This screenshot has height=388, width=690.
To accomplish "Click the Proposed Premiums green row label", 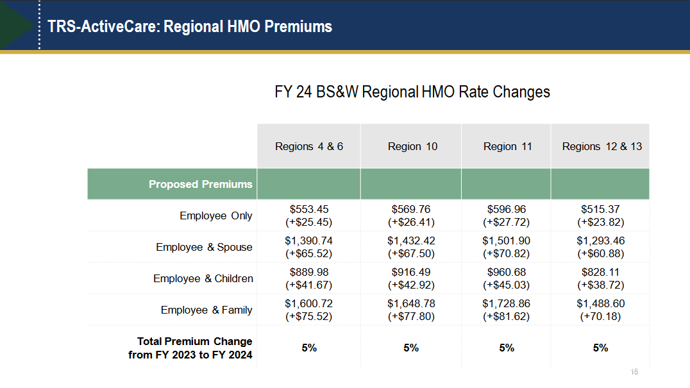I will (x=200, y=184).
